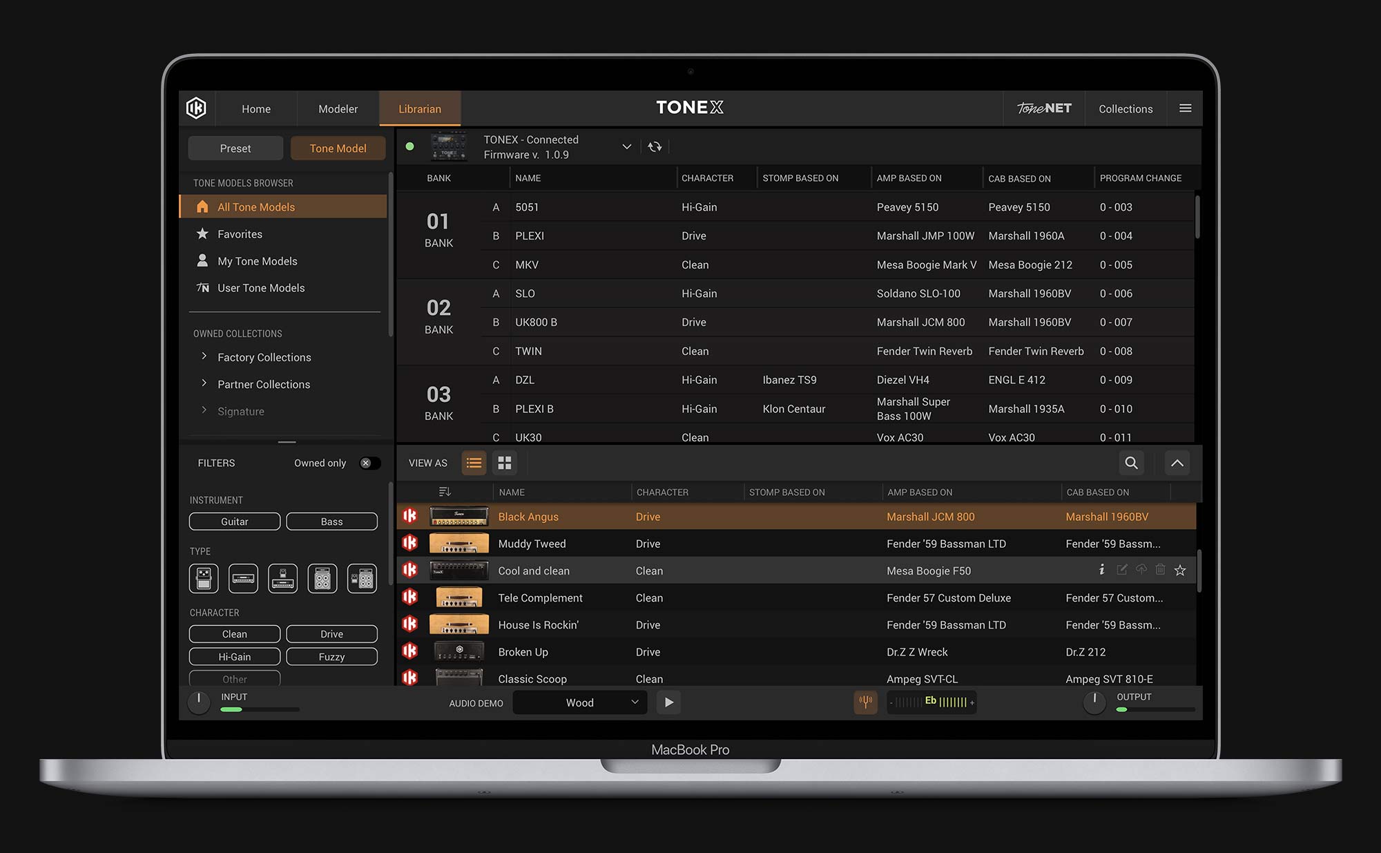Open the Wood audio demo dropdown

click(580, 702)
